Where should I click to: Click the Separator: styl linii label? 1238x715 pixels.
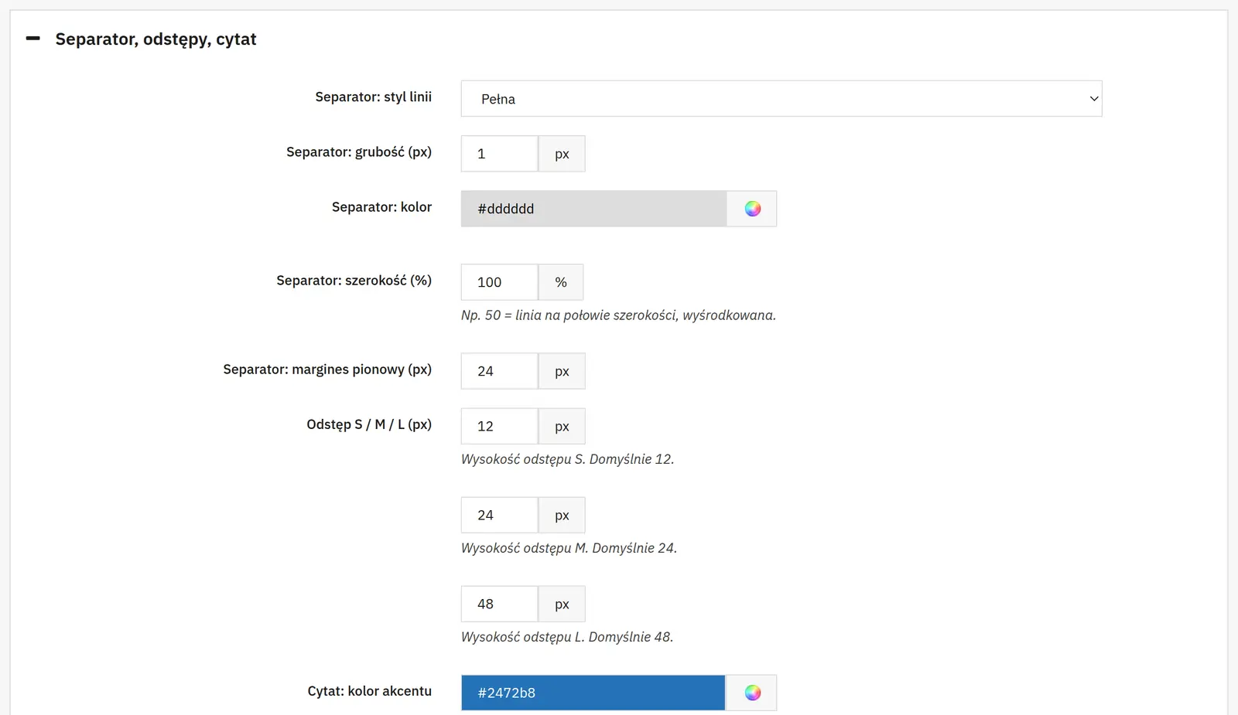[373, 97]
